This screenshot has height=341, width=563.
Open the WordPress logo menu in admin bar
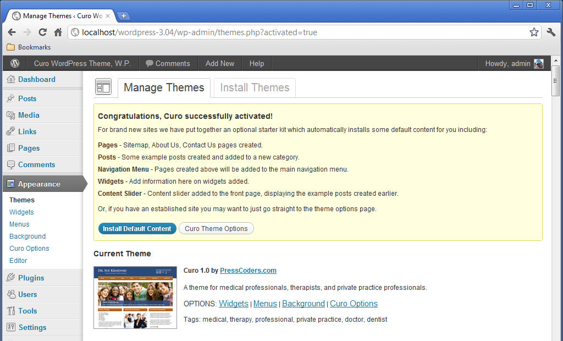click(14, 63)
